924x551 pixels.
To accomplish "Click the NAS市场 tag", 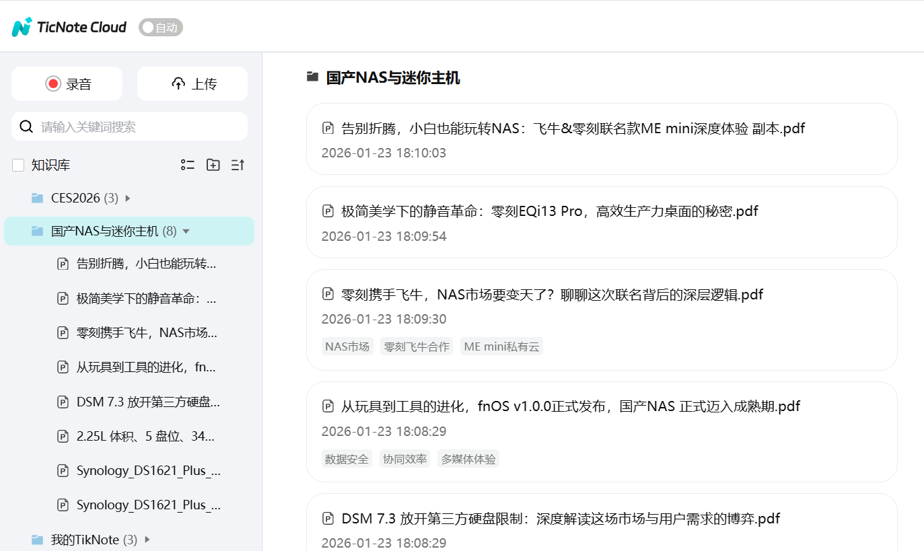I will click(347, 346).
